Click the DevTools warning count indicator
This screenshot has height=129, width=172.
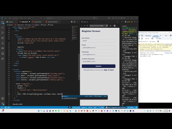(x=166, y=35)
